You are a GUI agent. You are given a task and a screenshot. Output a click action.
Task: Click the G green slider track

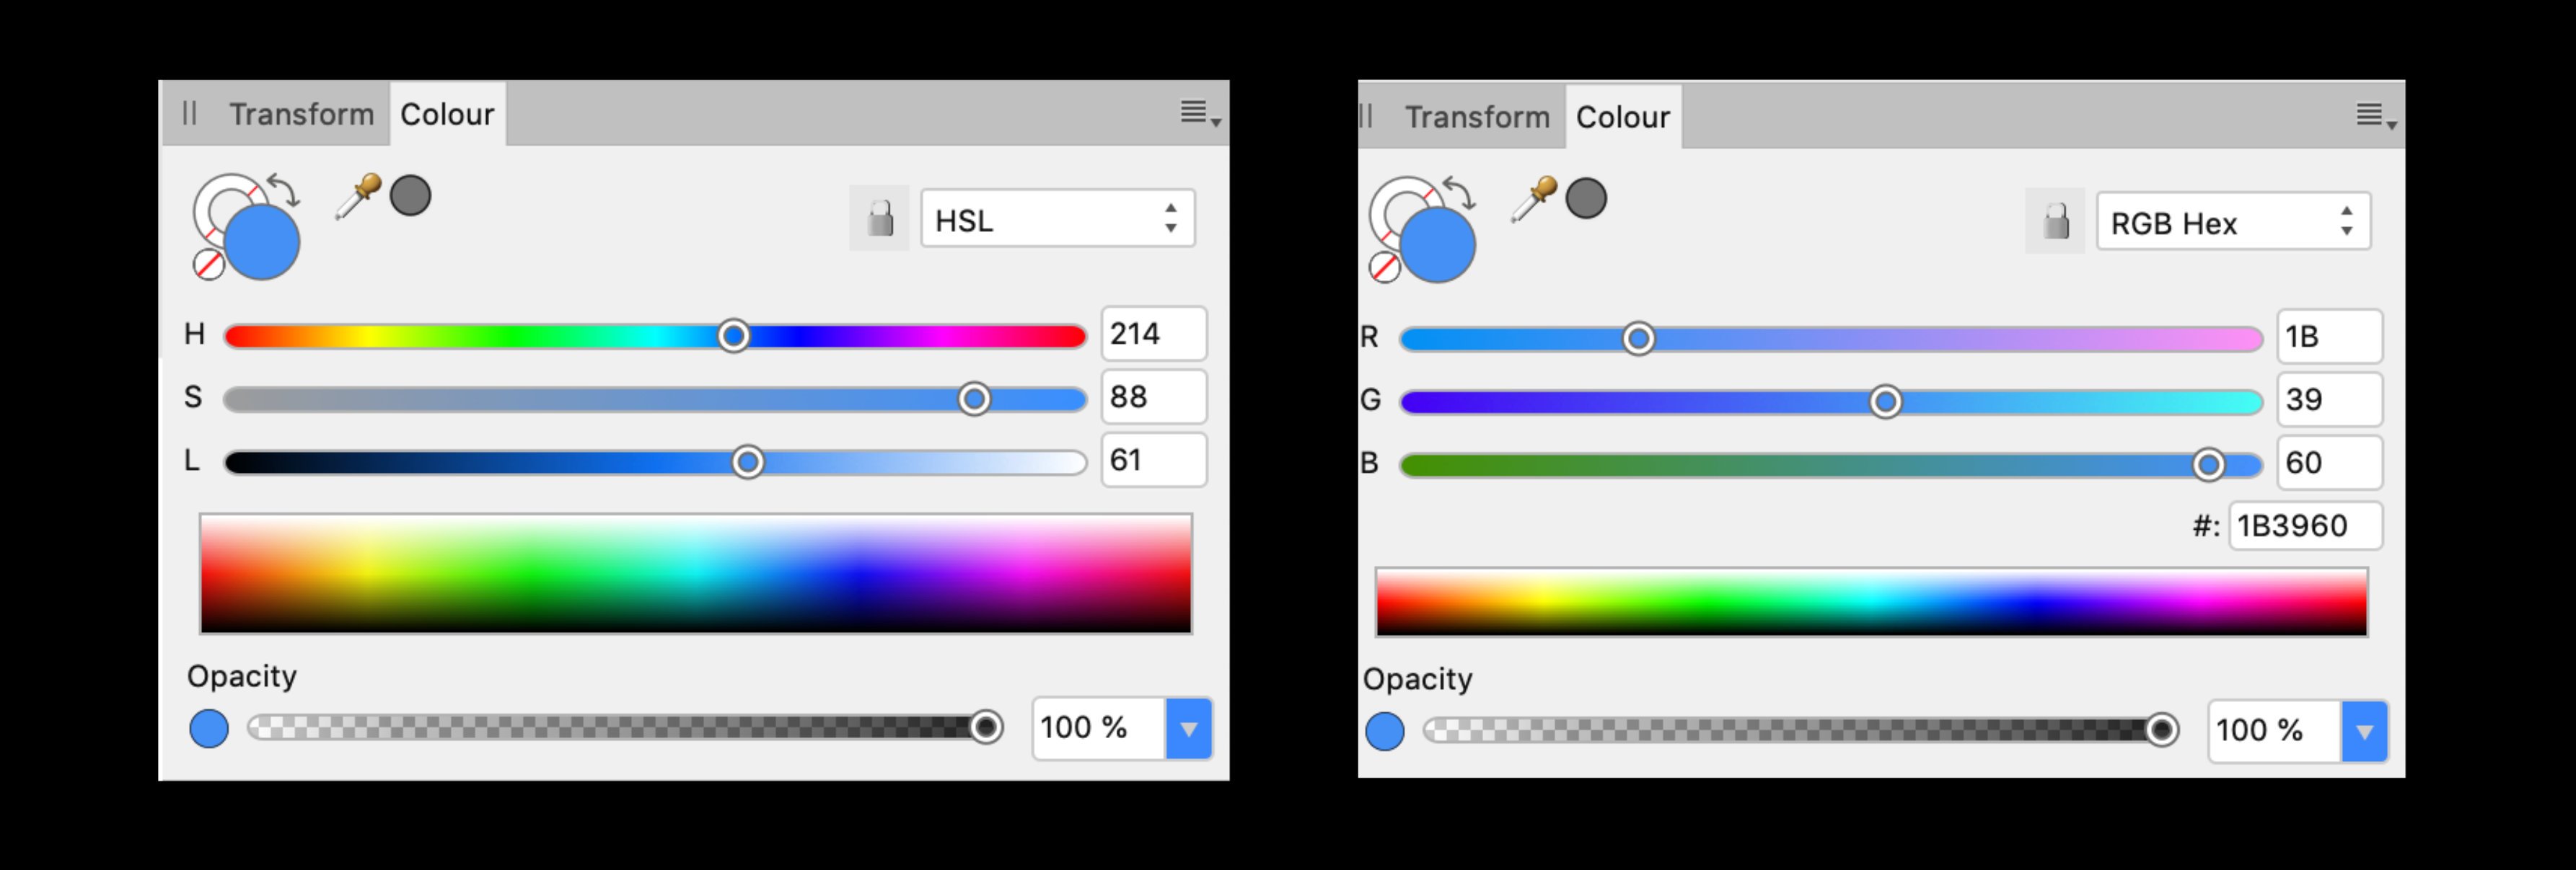coord(1831,401)
